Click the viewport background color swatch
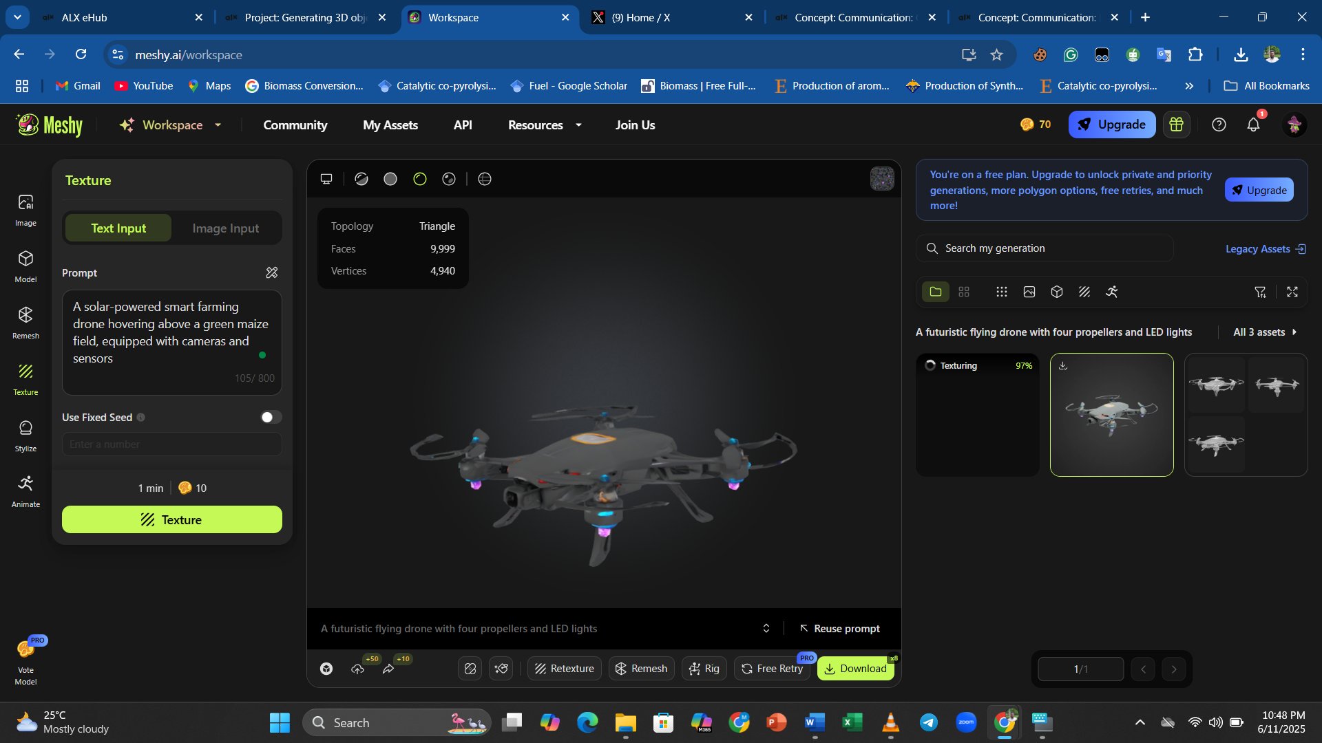Screen dimensions: 1322x743 (x=882, y=179)
